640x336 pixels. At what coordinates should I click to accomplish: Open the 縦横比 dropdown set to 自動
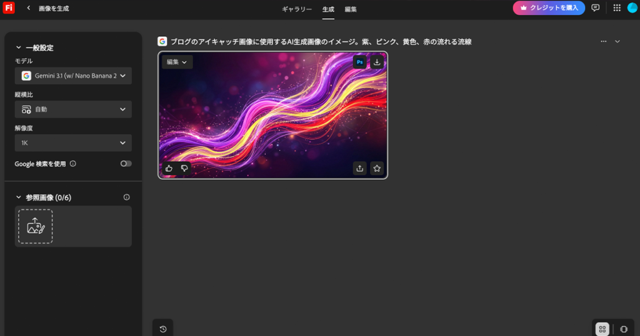[74, 109]
